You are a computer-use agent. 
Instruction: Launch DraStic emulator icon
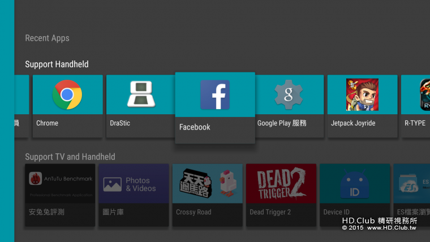click(141, 94)
